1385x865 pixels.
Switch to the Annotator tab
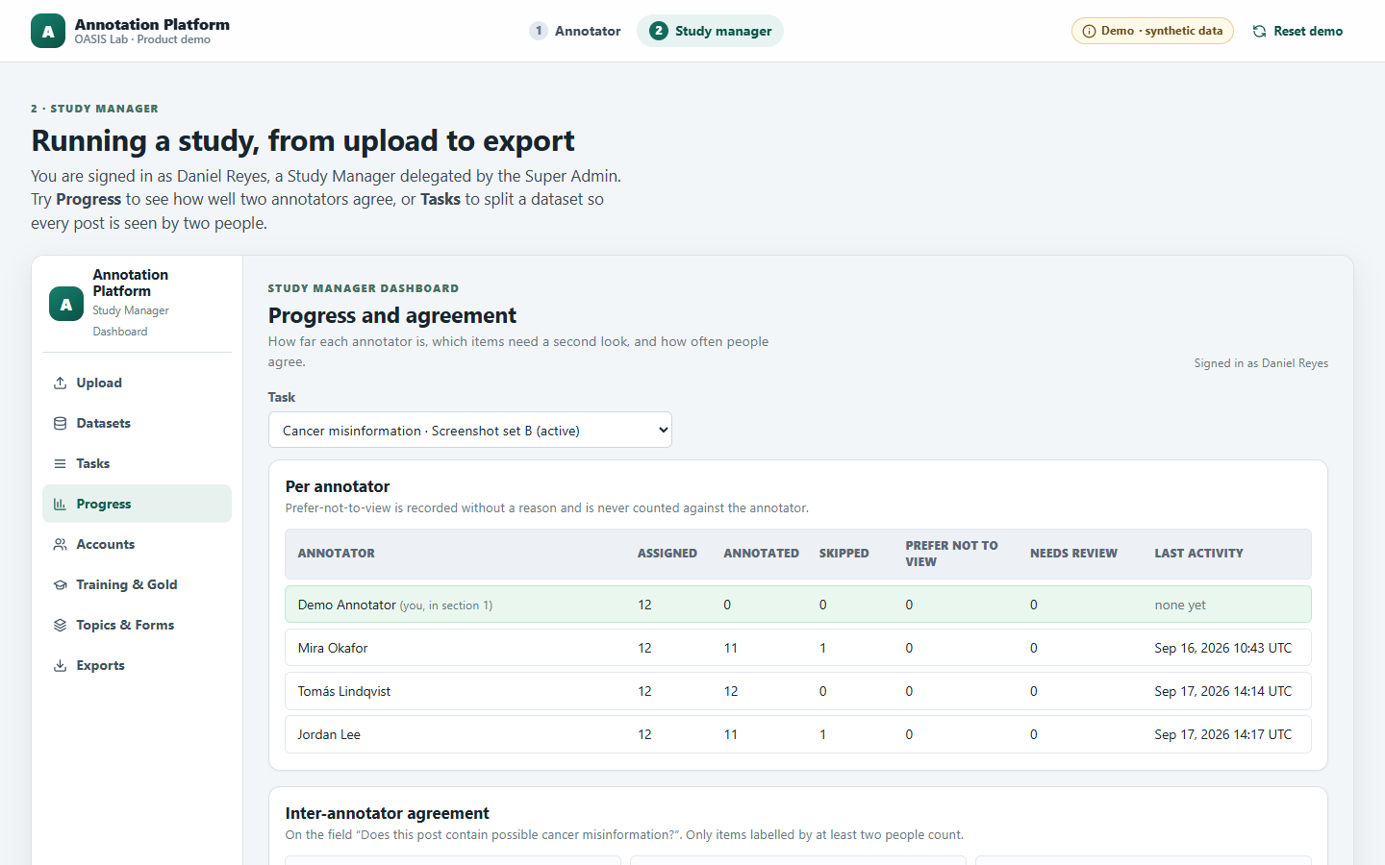[x=575, y=31]
